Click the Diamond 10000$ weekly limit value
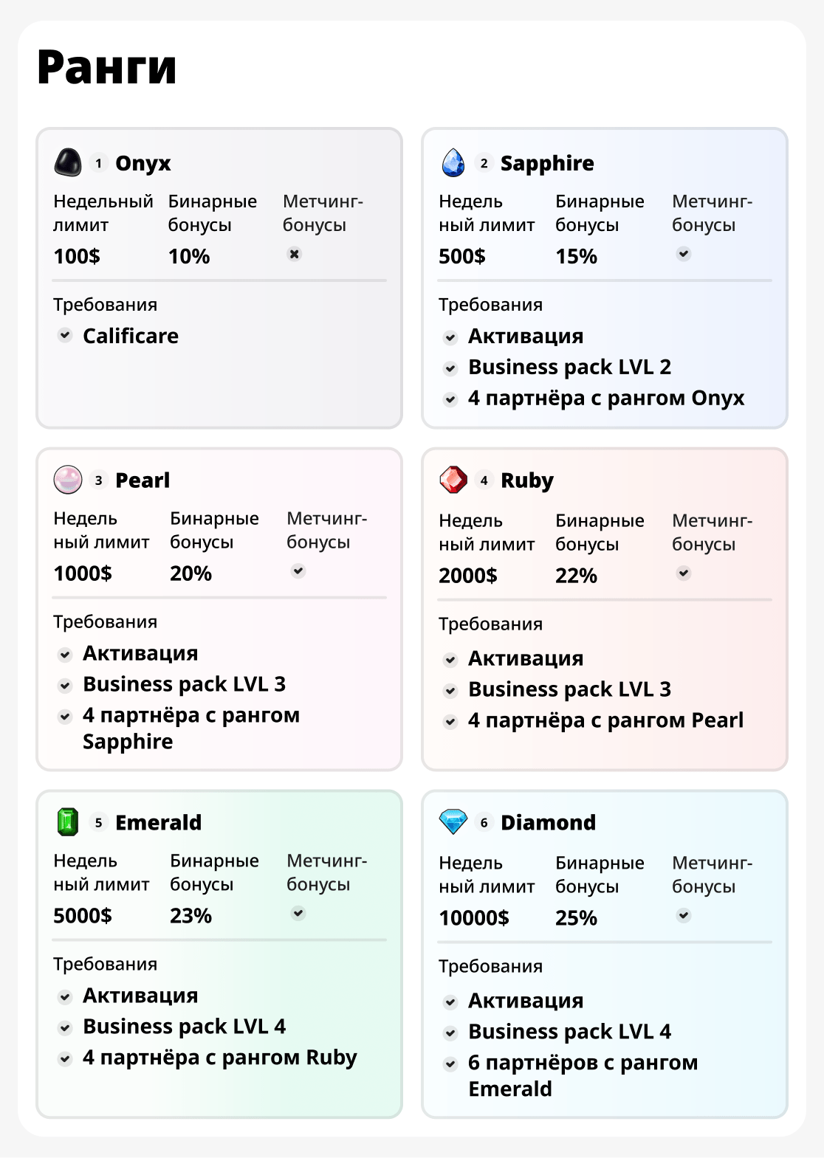 (x=474, y=917)
